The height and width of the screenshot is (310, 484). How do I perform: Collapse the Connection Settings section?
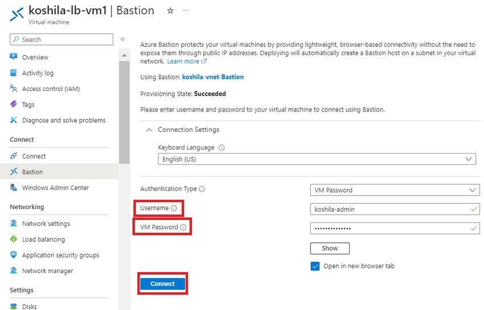pyautogui.click(x=149, y=130)
